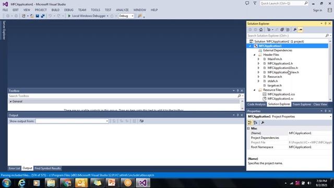This screenshot has height=188, width=334.
Task: Click the Undo arrow in the toolbar
Action: [x=50, y=16]
